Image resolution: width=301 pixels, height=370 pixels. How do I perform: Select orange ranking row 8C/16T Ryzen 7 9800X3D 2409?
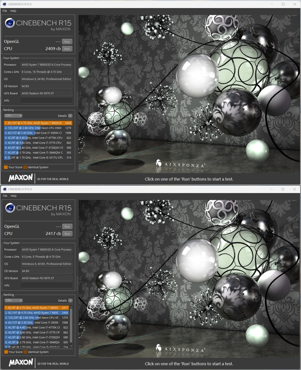point(38,123)
